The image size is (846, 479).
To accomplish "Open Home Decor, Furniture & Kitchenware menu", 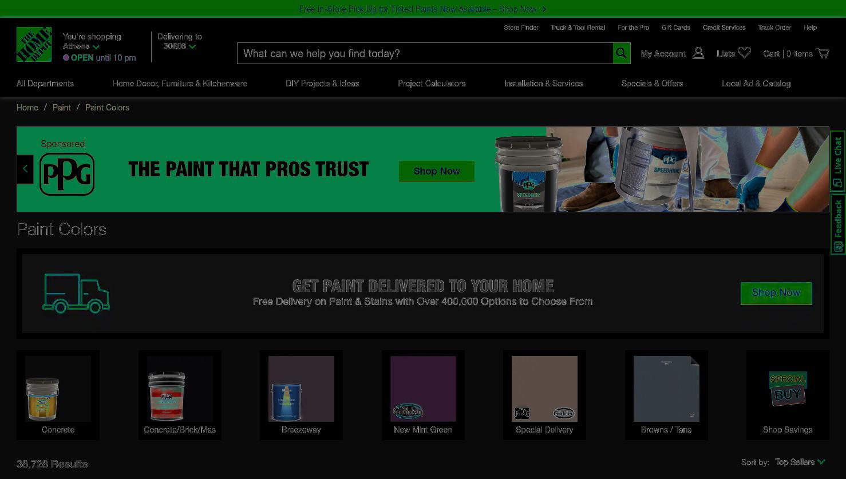I will (180, 84).
